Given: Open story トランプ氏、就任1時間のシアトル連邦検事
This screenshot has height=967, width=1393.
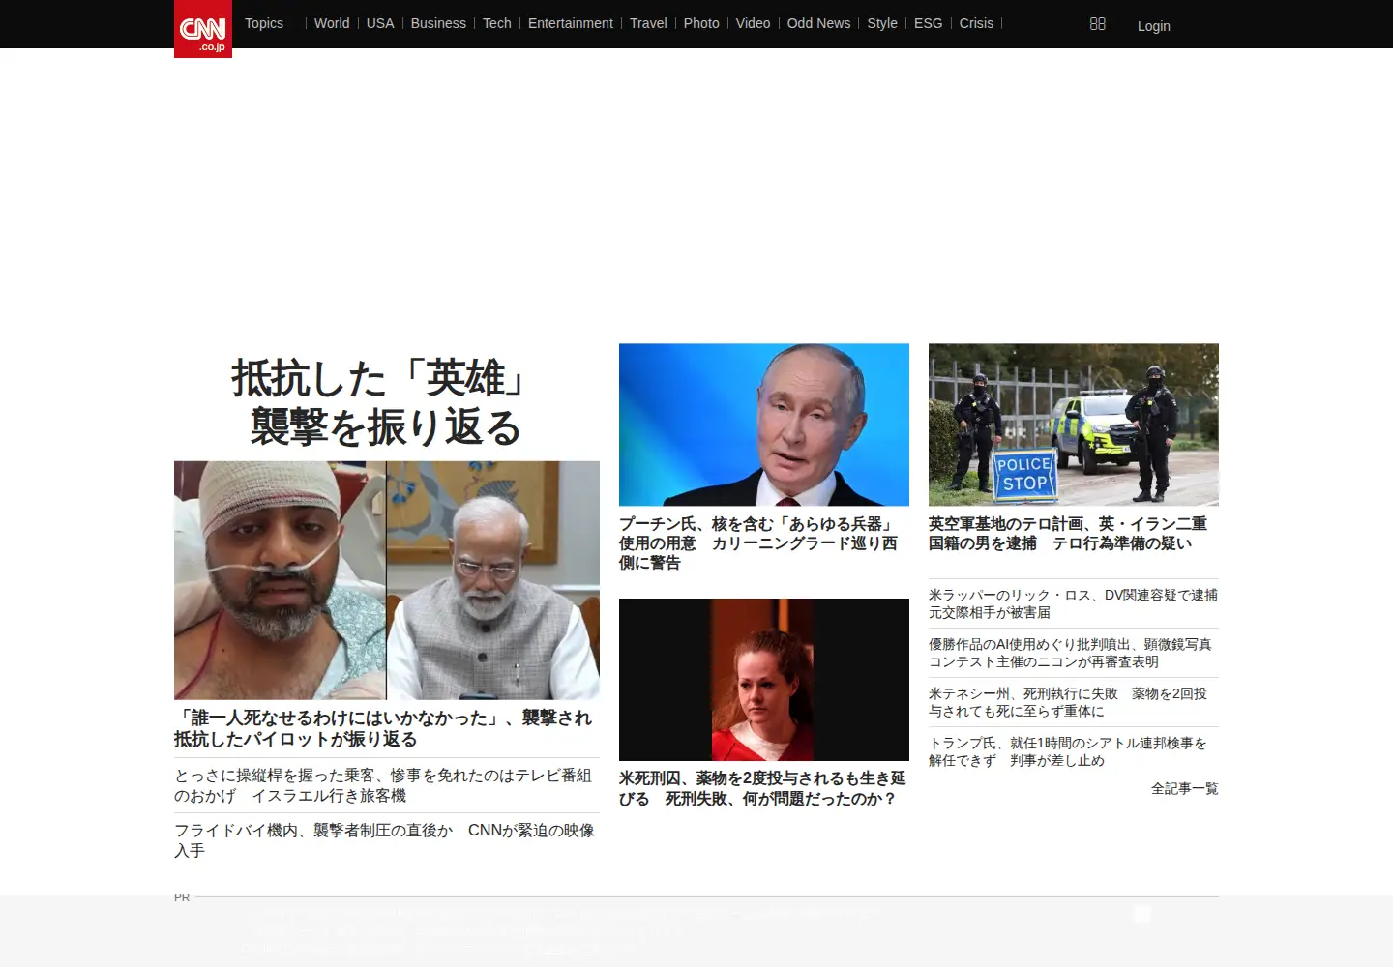Looking at the screenshot, I should 1068,751.
